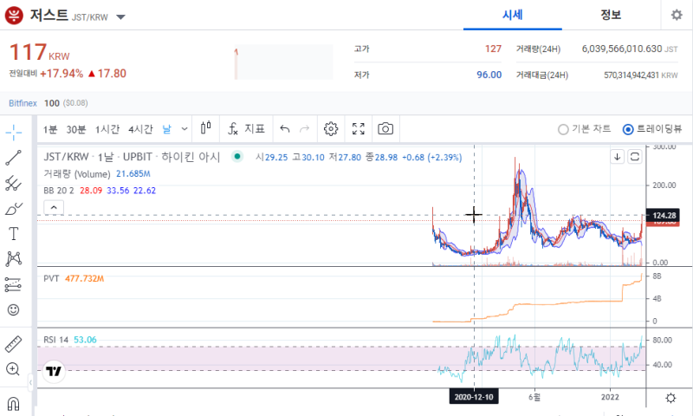Click the 거래대금(24H) amount value
The image size is (693, 416).
pos(641,75)
